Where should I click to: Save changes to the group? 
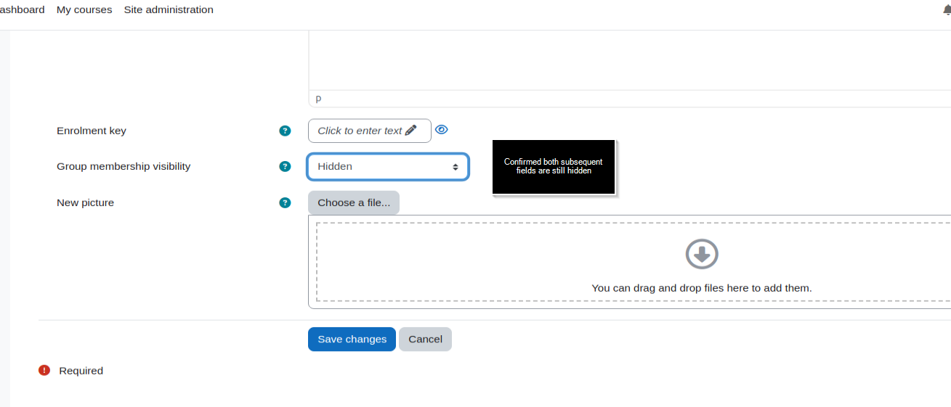(x=352, y=339)
